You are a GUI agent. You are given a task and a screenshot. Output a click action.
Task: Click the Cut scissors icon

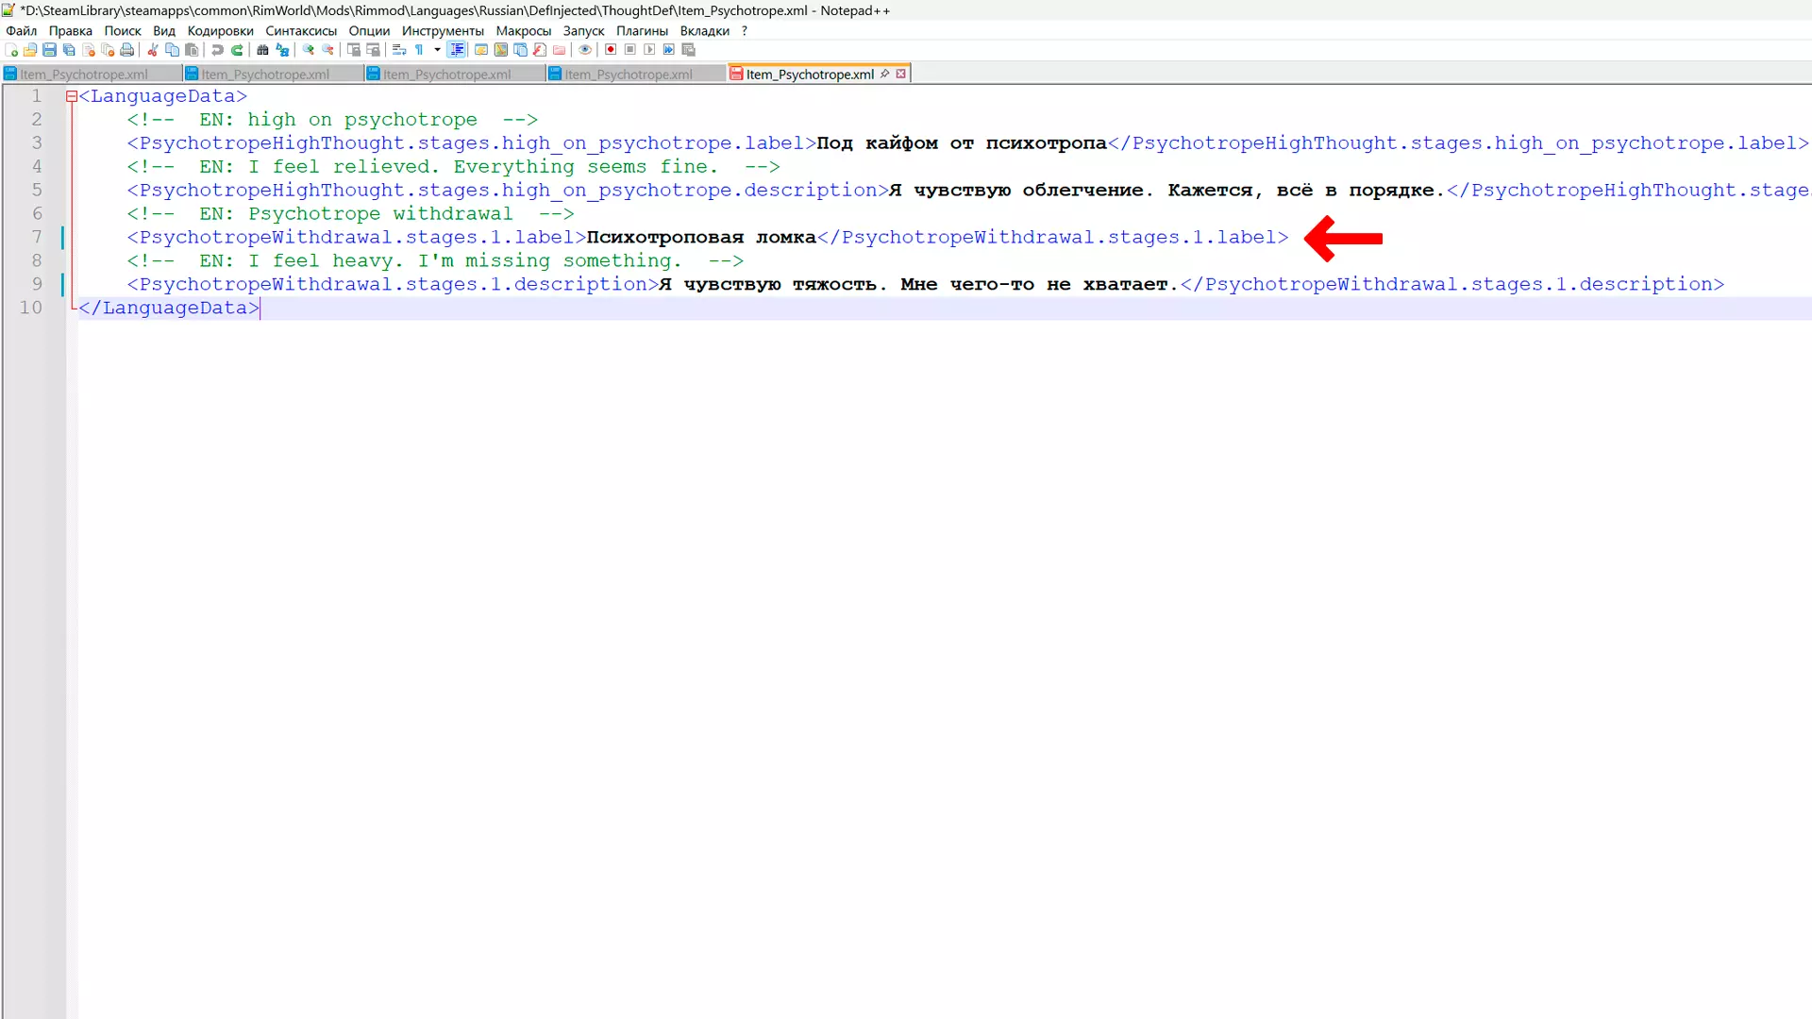[x=153, y=50]
